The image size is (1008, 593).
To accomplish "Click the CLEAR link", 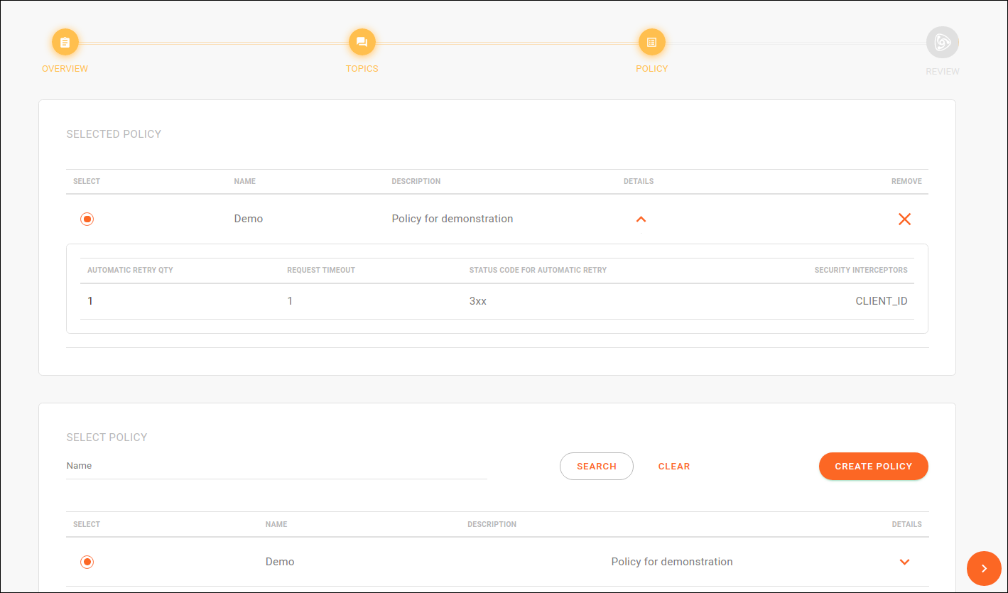I will (x=673, y=467).
